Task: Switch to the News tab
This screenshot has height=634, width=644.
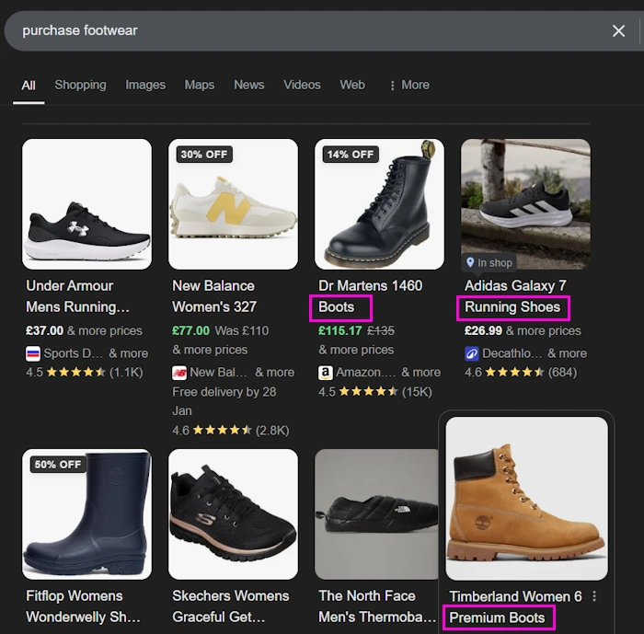Action: coord(249,85)
